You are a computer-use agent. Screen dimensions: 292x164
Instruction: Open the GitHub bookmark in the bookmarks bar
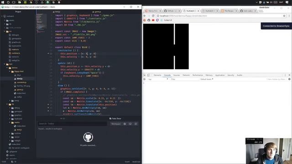[149, 20]
